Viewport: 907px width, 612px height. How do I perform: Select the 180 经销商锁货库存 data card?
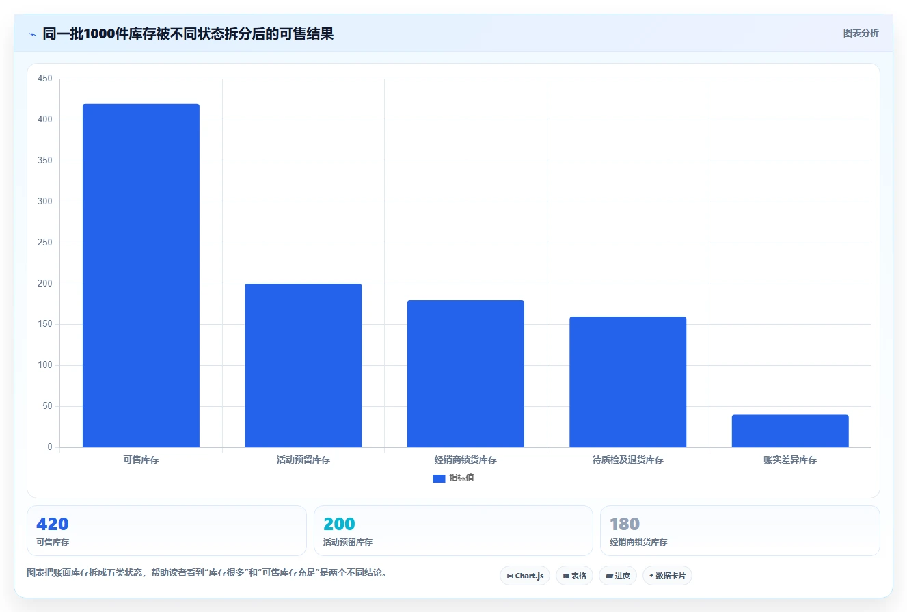pos(740,531)
